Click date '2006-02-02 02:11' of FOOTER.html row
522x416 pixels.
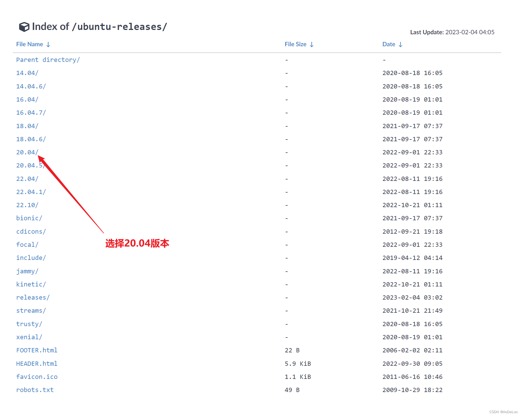pyautogui.click(x=413, y=350)
